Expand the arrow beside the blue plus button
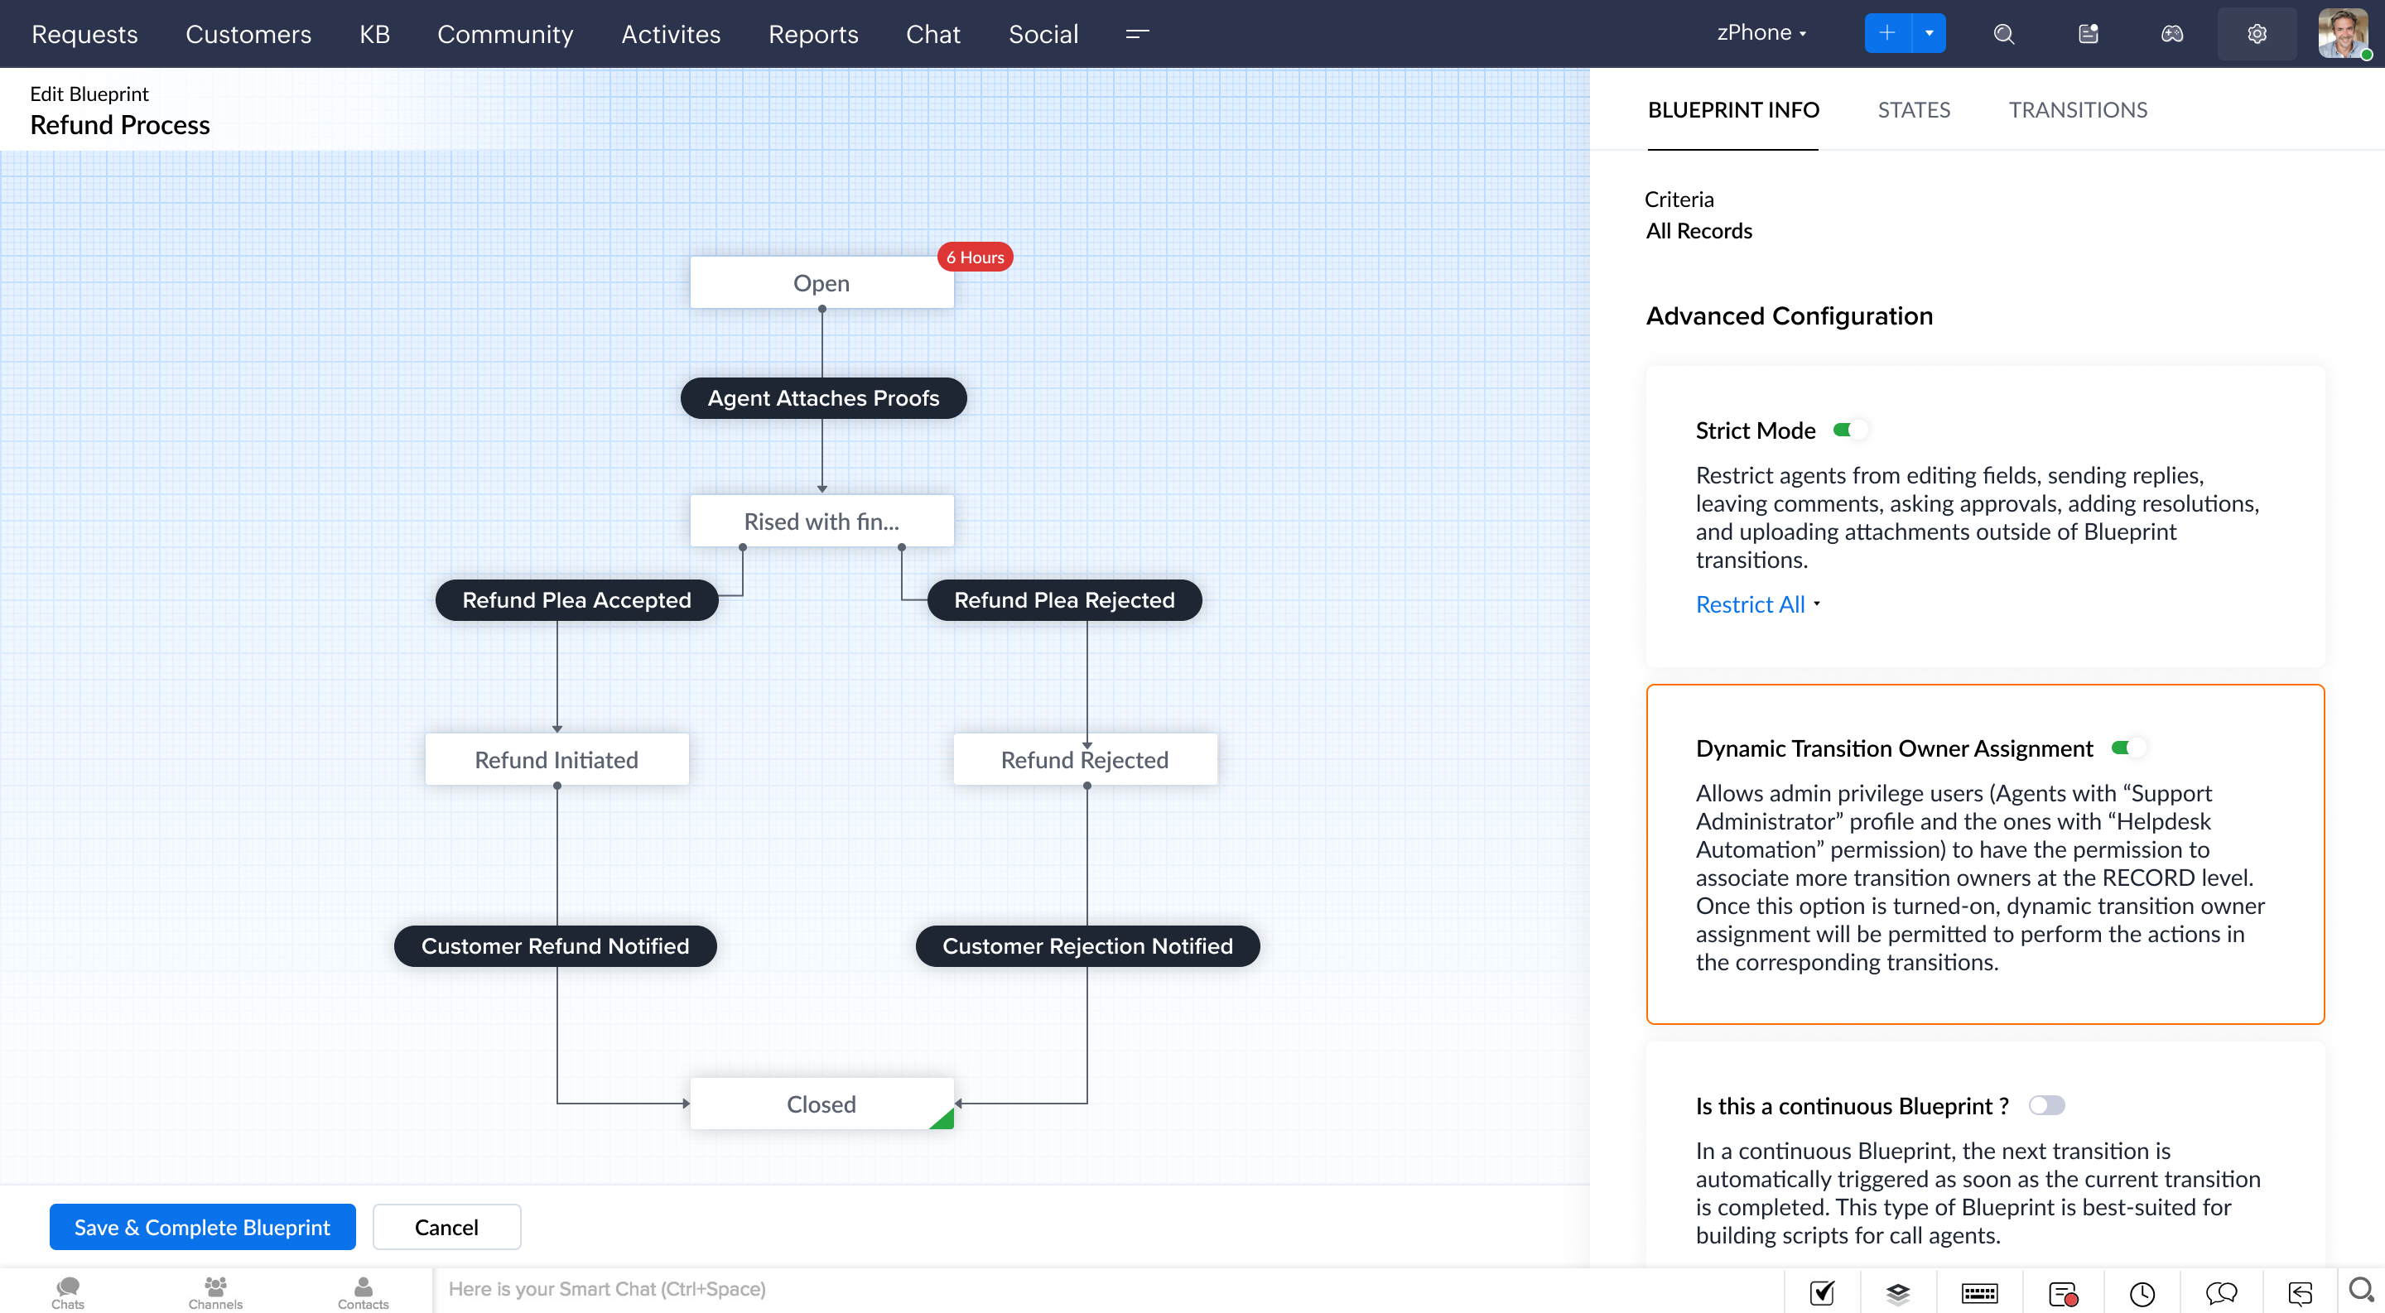Screen dimensions: 2385x1313 tap(1930, 33)
